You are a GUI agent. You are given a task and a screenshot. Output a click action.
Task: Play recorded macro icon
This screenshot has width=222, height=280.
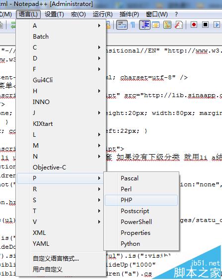(217, 24)
